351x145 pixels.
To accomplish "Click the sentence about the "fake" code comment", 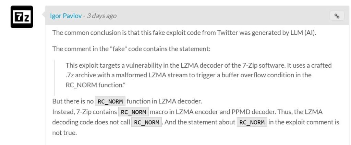I will (x=131, y=49).
